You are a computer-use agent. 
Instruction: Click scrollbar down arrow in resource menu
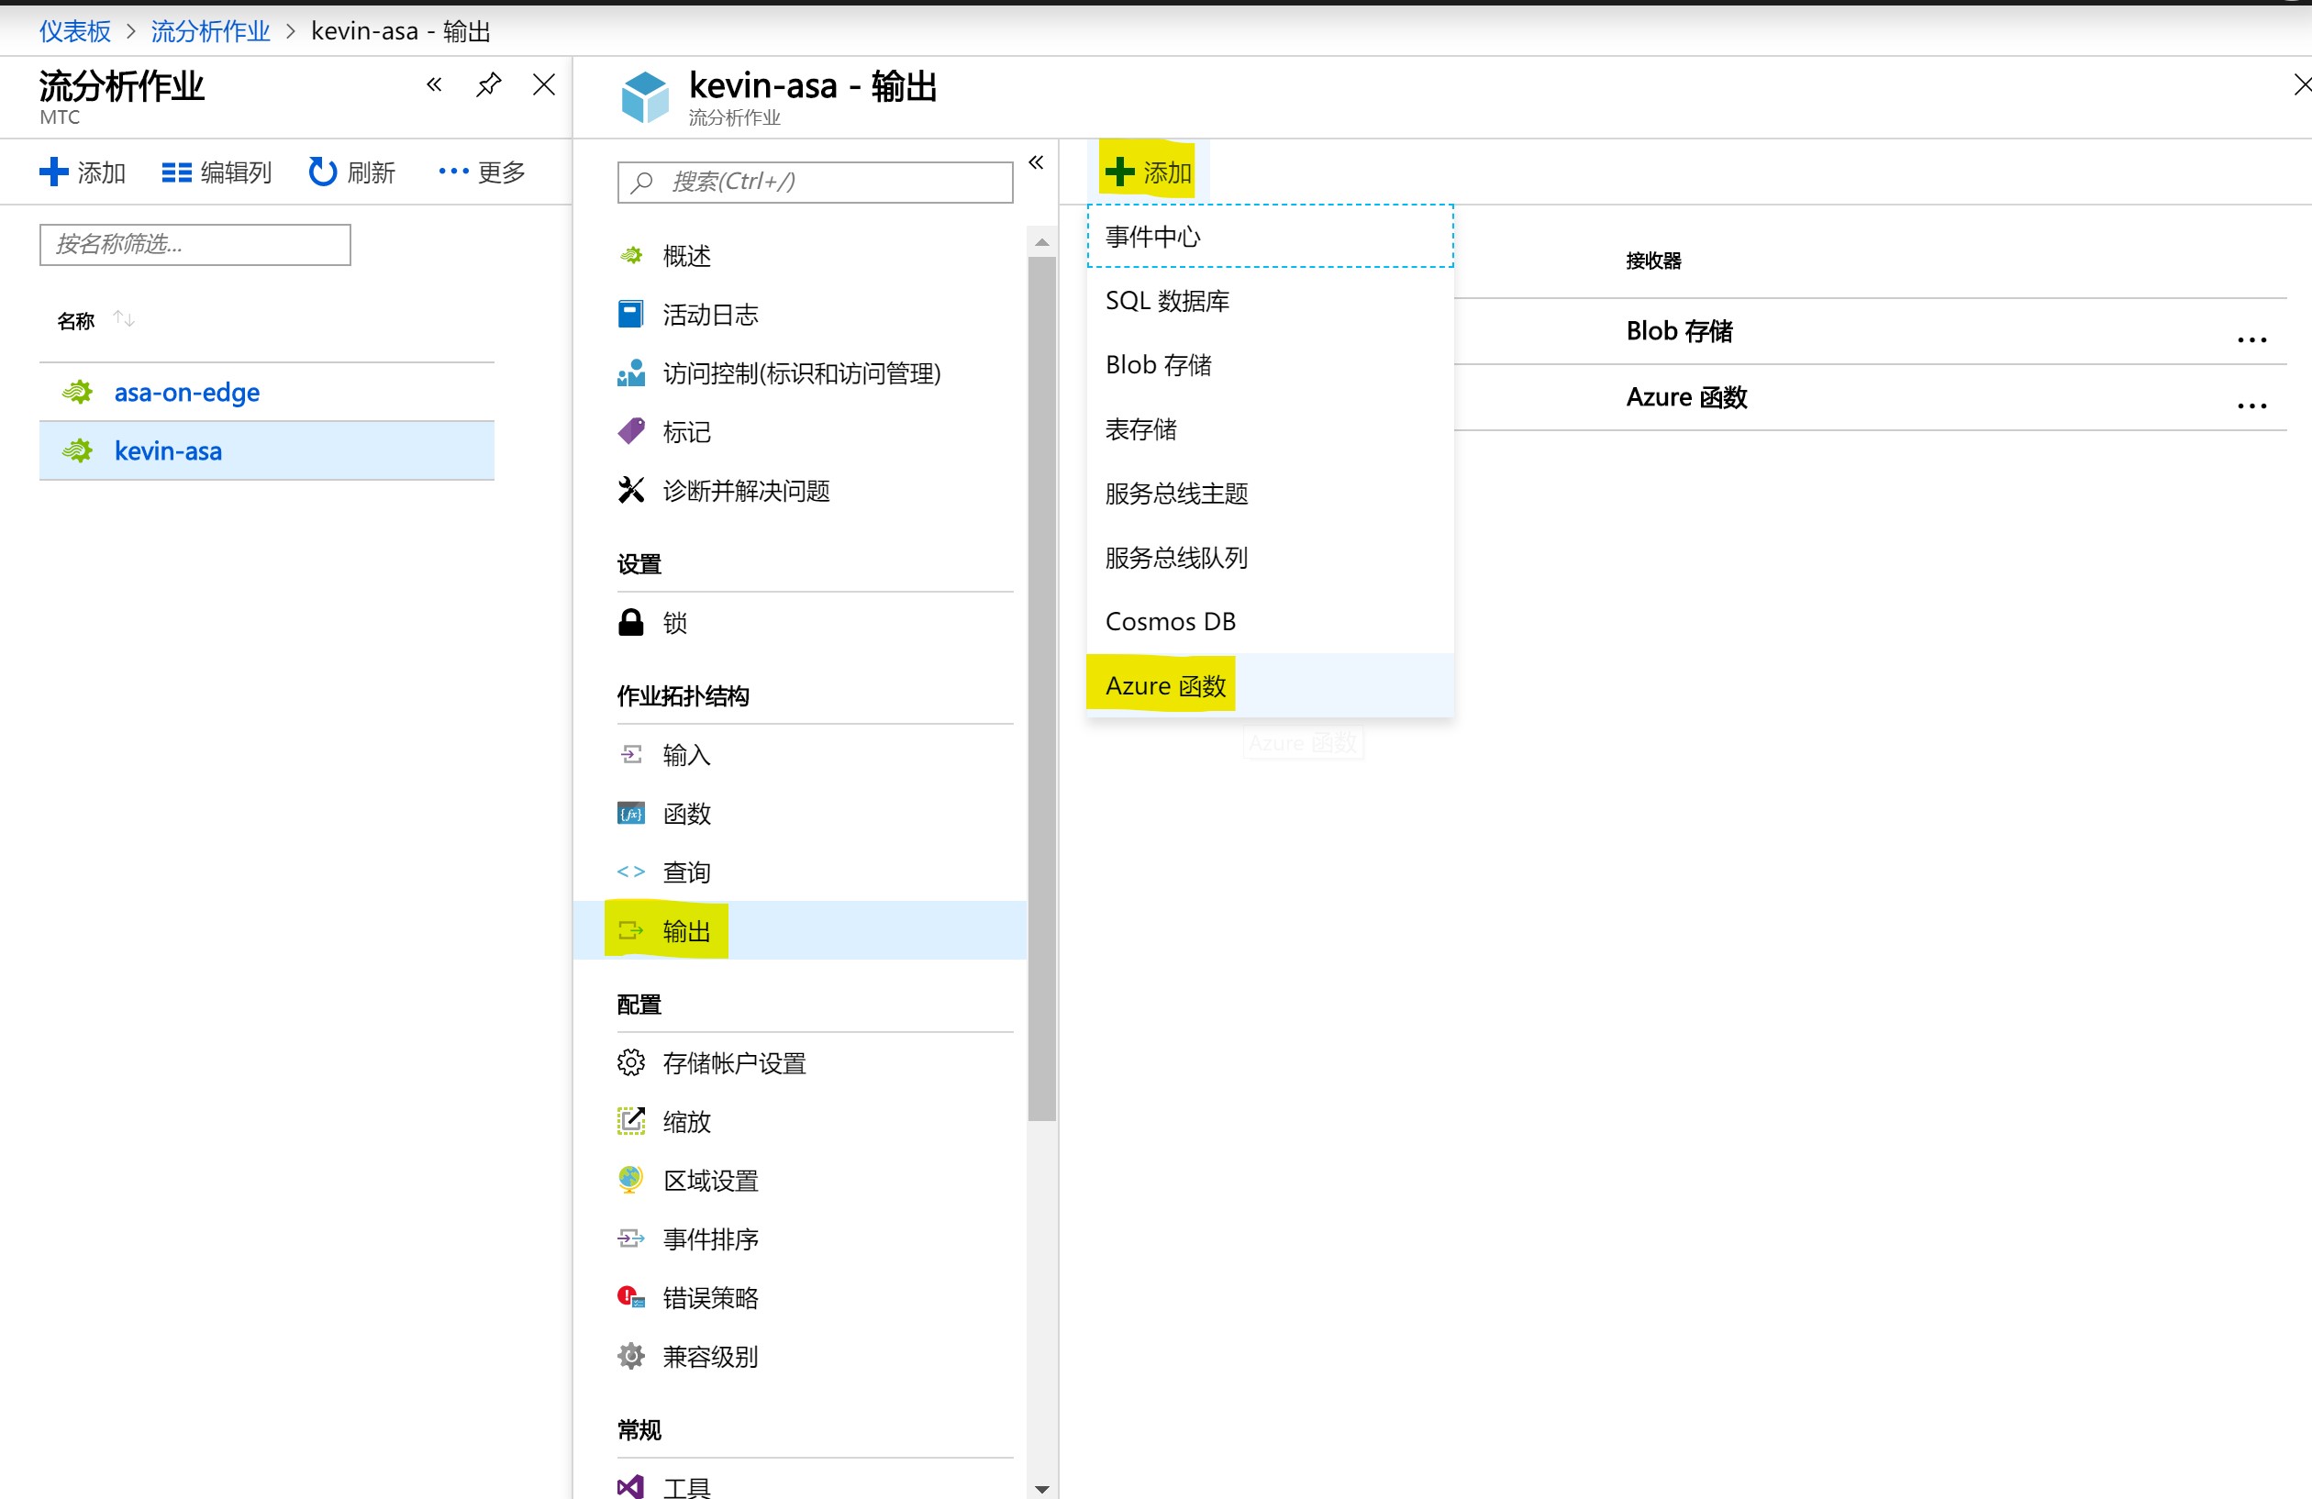[1041, 1488]
